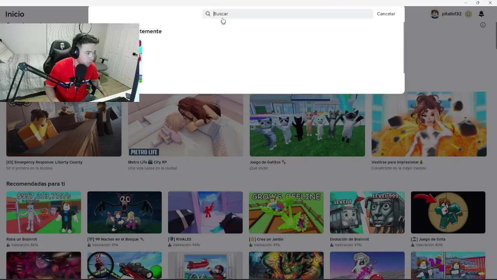Open the dragon artwork game thumbnail
The height and width of the screenshot is (280, 497).
click(x=286, y=265)
